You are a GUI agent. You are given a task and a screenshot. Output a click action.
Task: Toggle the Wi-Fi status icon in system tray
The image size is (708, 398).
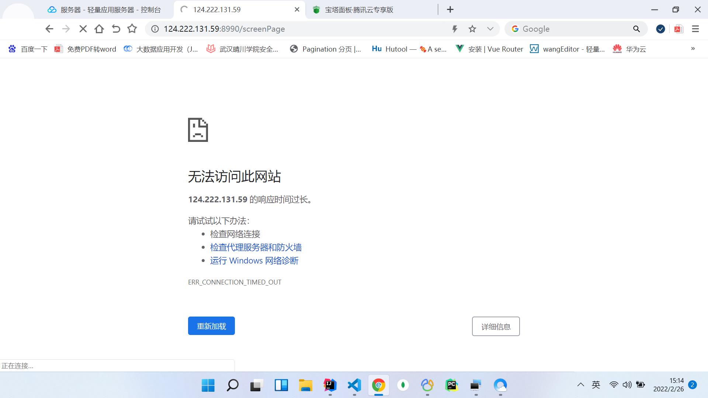click(x=613, y=384)
